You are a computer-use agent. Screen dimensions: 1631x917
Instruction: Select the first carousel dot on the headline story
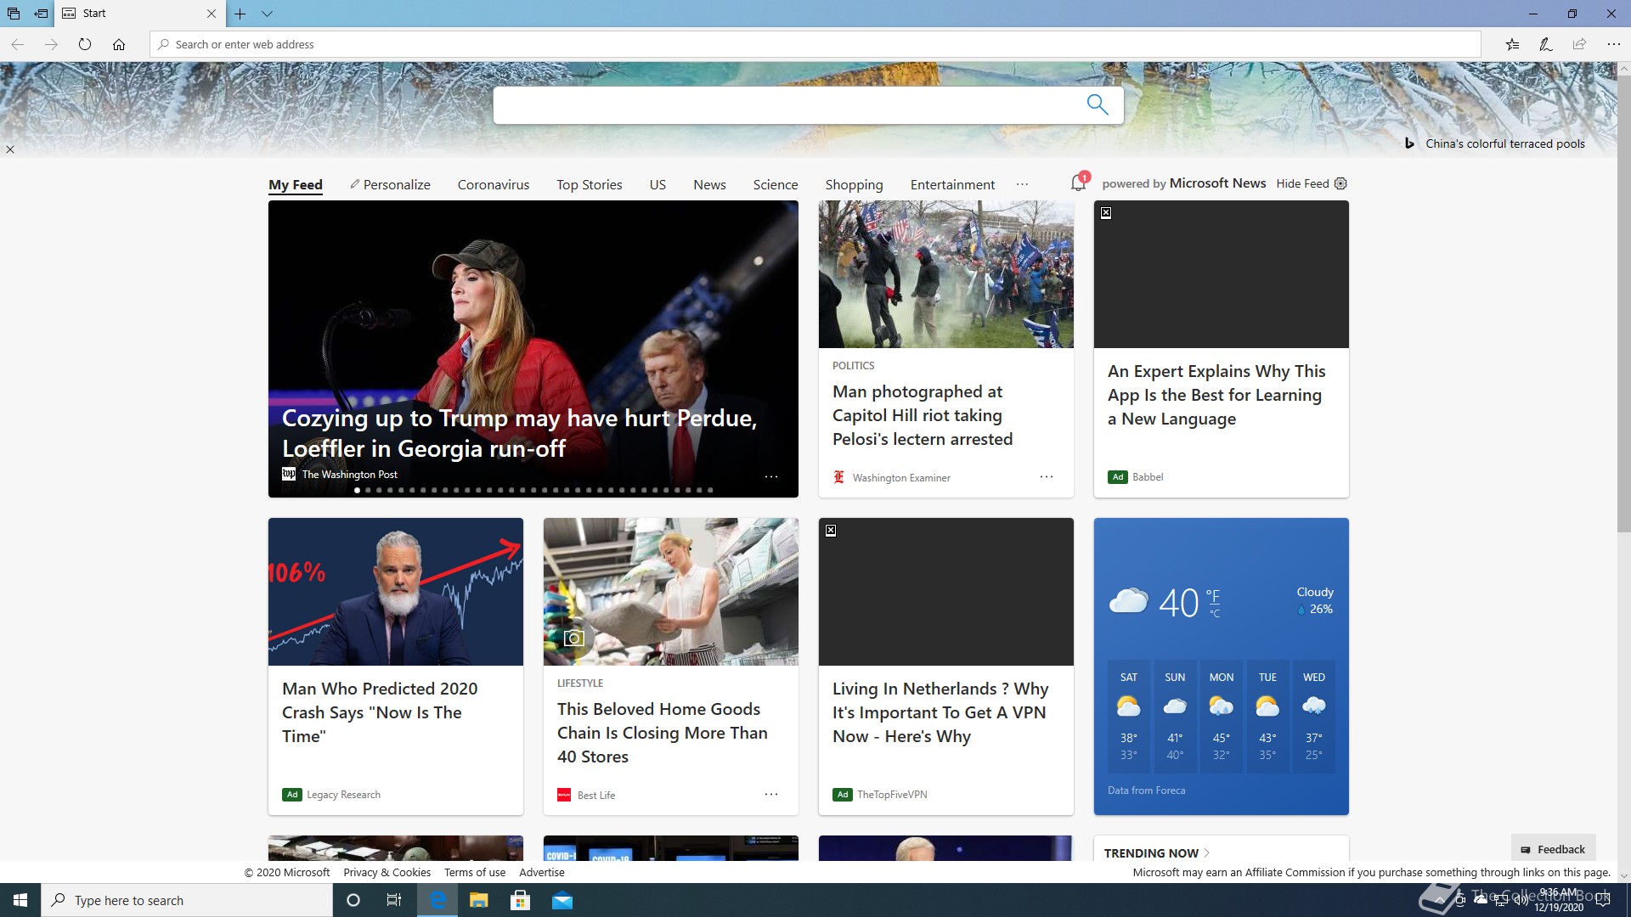click(358, 490)
